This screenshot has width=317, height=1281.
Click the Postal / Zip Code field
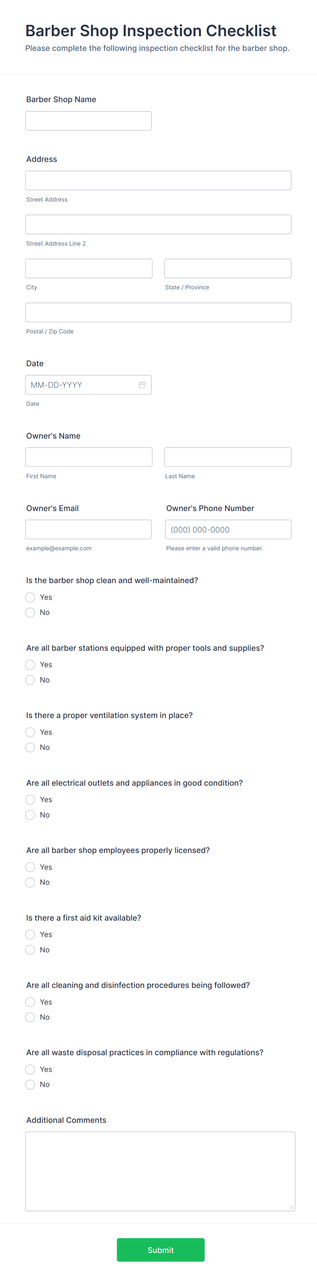158,312
